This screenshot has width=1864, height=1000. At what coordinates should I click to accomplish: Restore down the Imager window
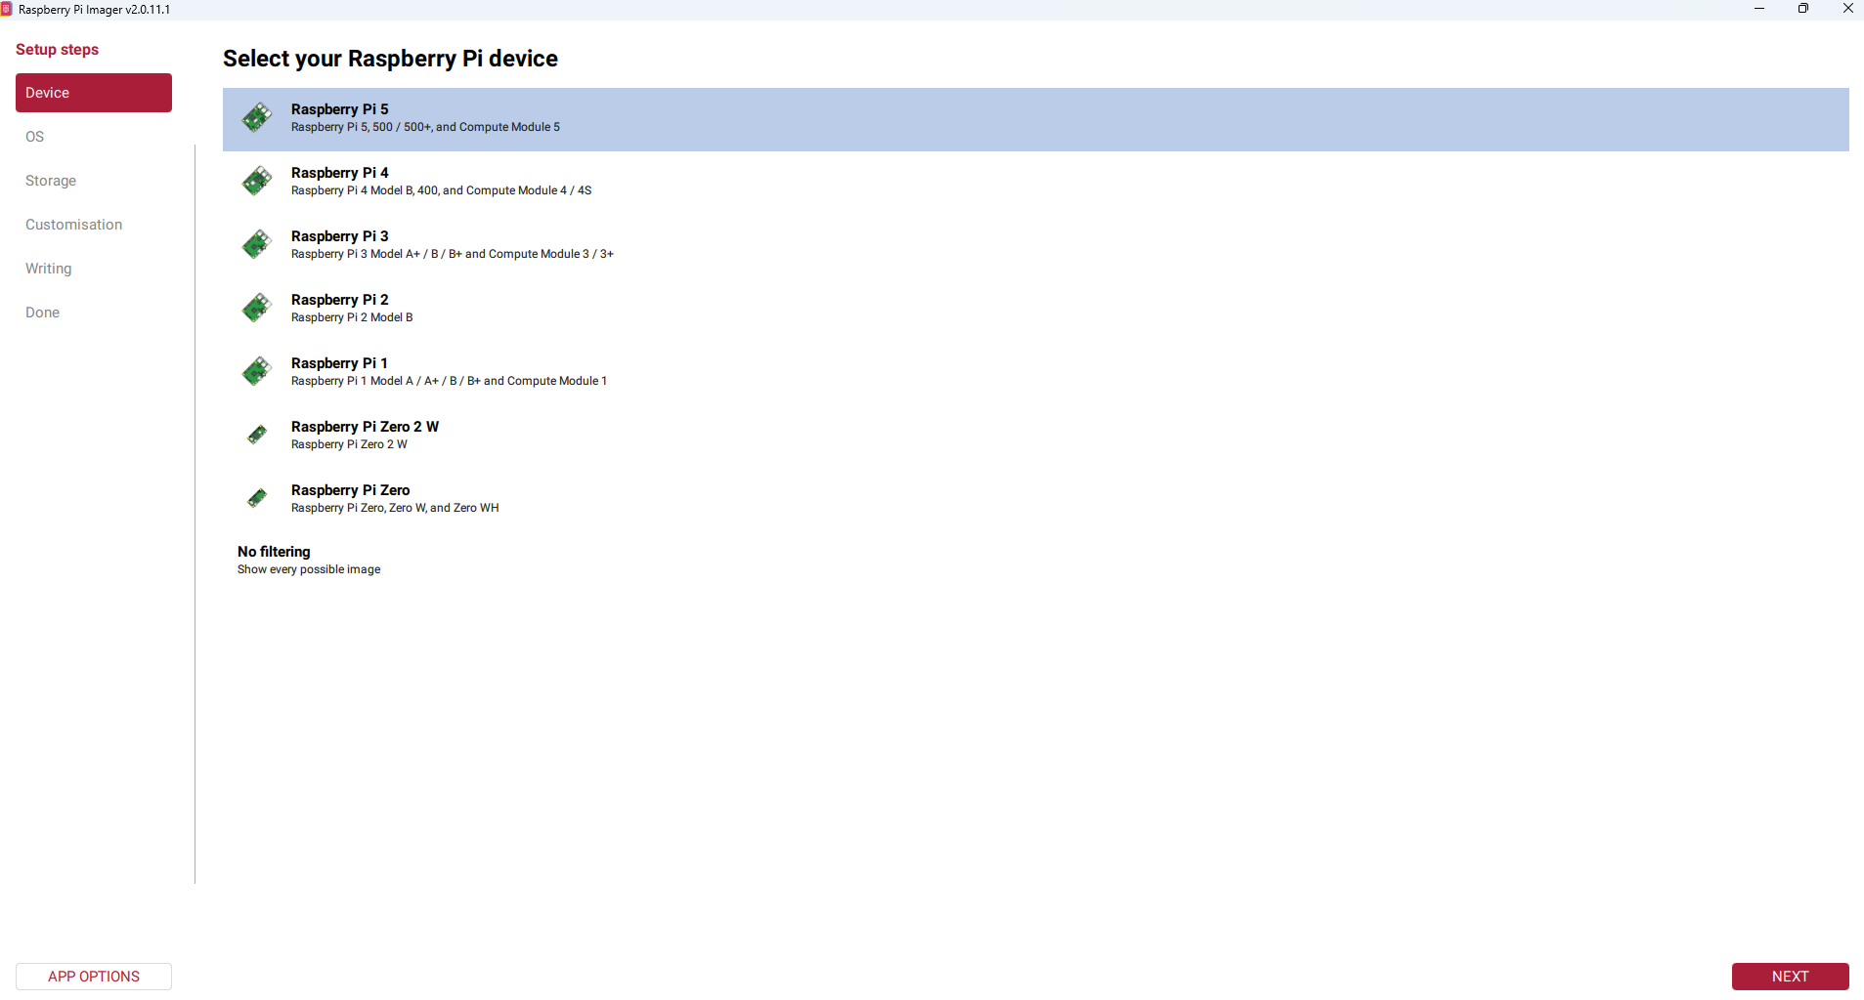[x=1803, y=9]
